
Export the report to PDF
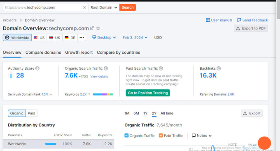tap(251, 28)
